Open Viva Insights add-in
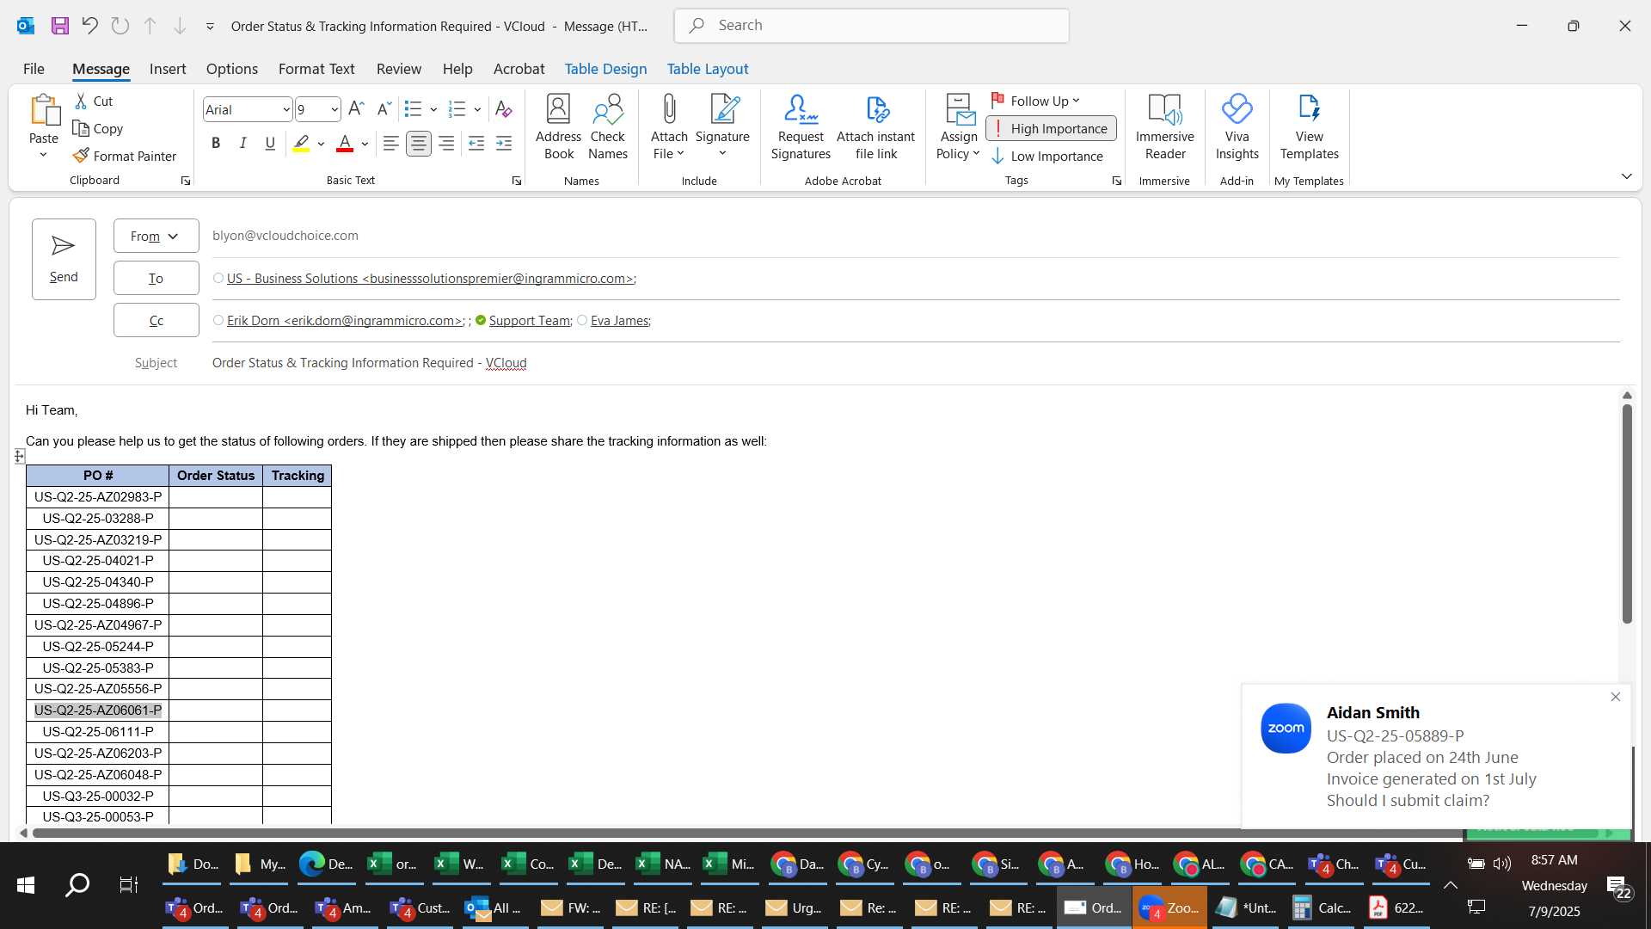Viewport: 1651px width, 929px height. [1237, 126]
